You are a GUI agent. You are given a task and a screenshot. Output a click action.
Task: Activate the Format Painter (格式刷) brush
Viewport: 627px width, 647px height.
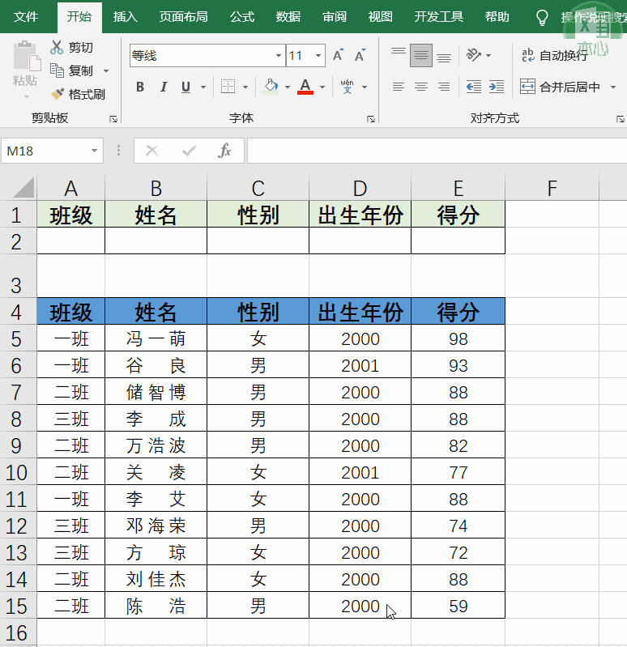[58, 94]
